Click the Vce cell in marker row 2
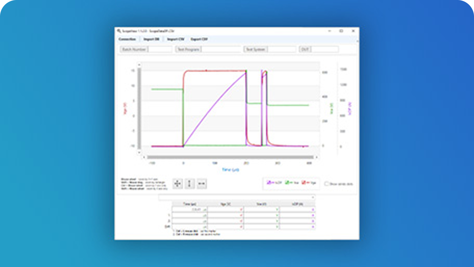This screenshot has height=267, width=474. point(261,221)
